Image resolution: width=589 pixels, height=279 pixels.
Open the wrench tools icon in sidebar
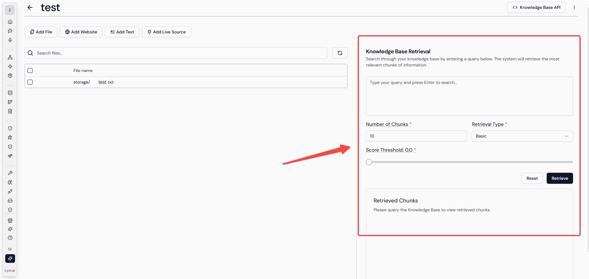pyautogui.click(x=10, y=173)
